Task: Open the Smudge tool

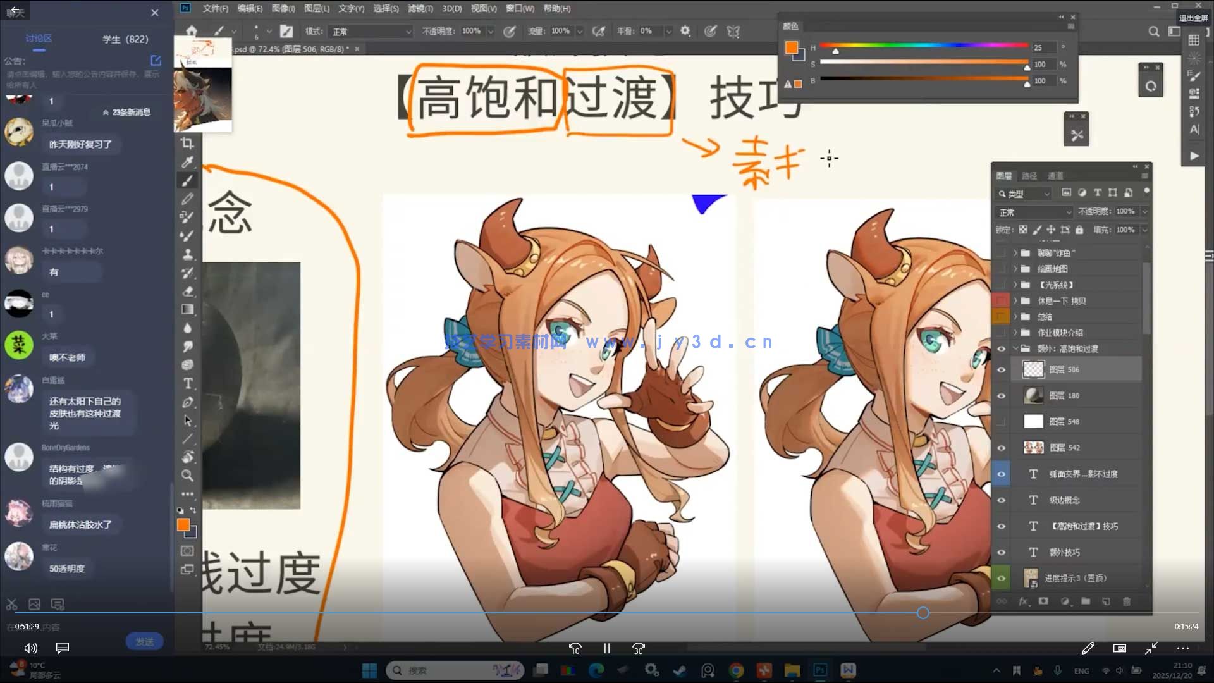Action: point(187,345)
